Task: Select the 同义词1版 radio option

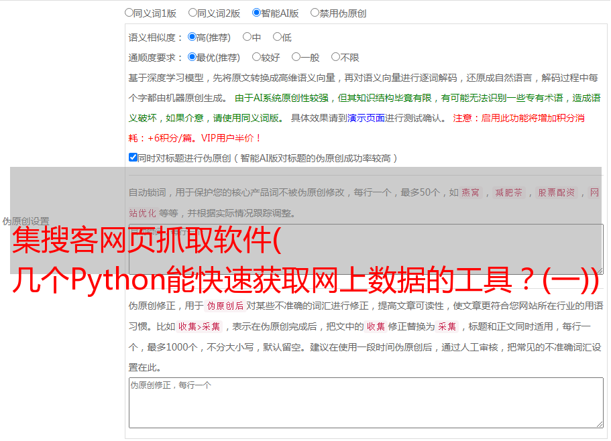Action: pos(129,13)
